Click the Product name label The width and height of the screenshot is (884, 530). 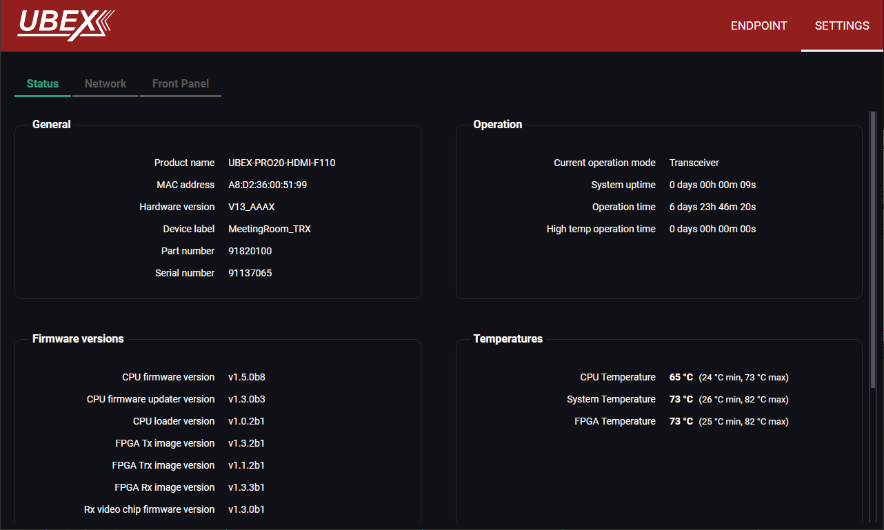[184, 163]
